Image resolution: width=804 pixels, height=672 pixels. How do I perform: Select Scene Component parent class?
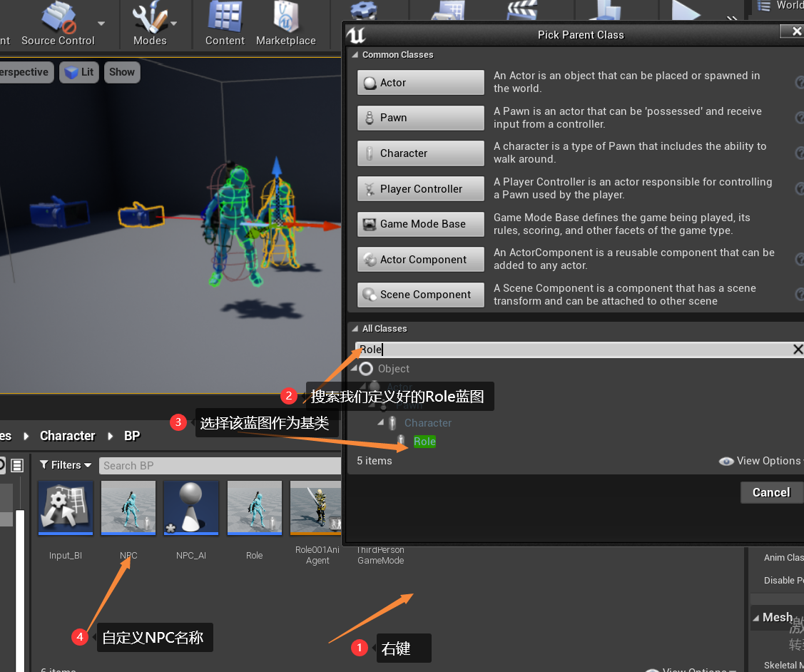tap(420, 295)
